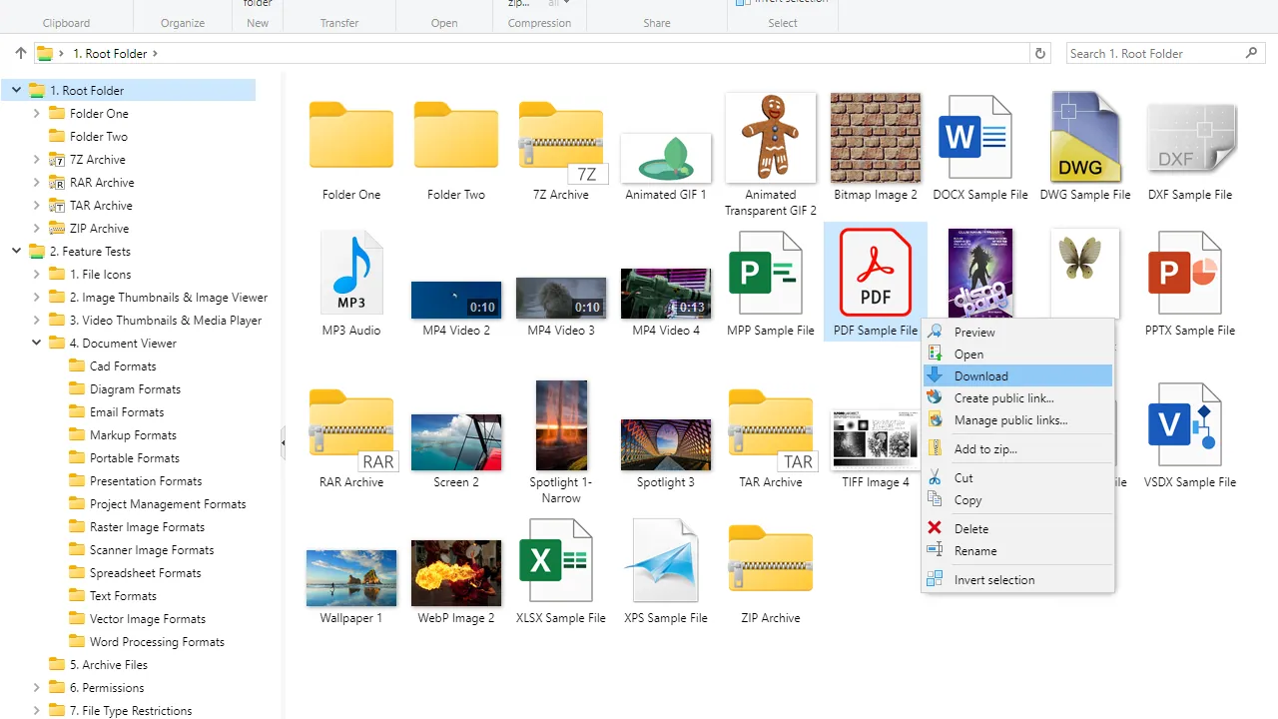
Task: Click the refresh icon in address bar
Action: [1040, 54]
